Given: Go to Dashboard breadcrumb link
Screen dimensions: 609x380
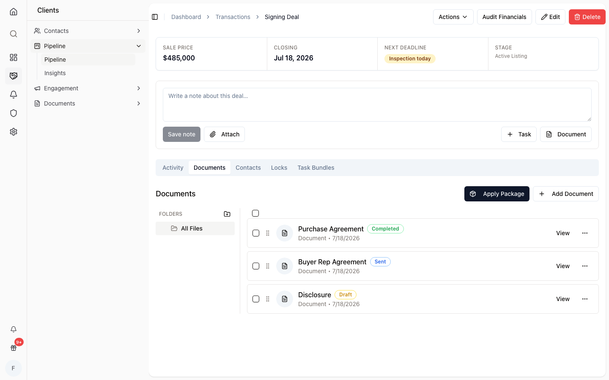Looking at the screenshot, I should point(186,17).
